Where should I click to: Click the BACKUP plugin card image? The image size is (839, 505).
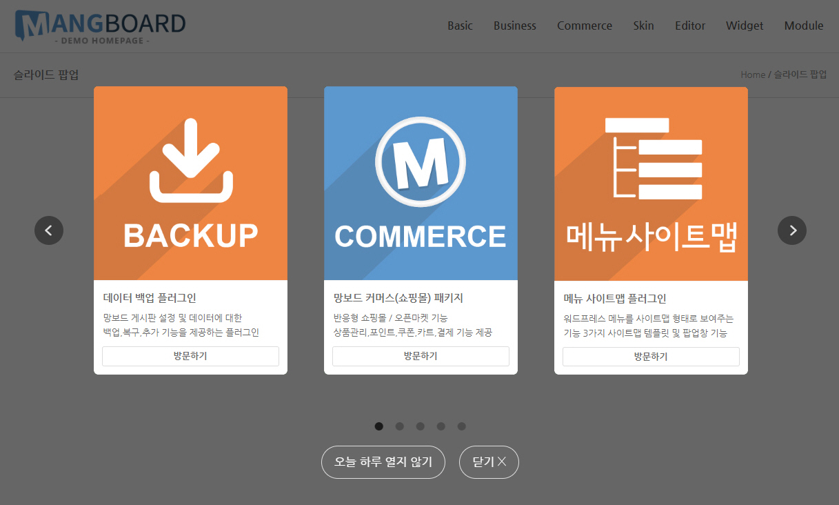190,184
